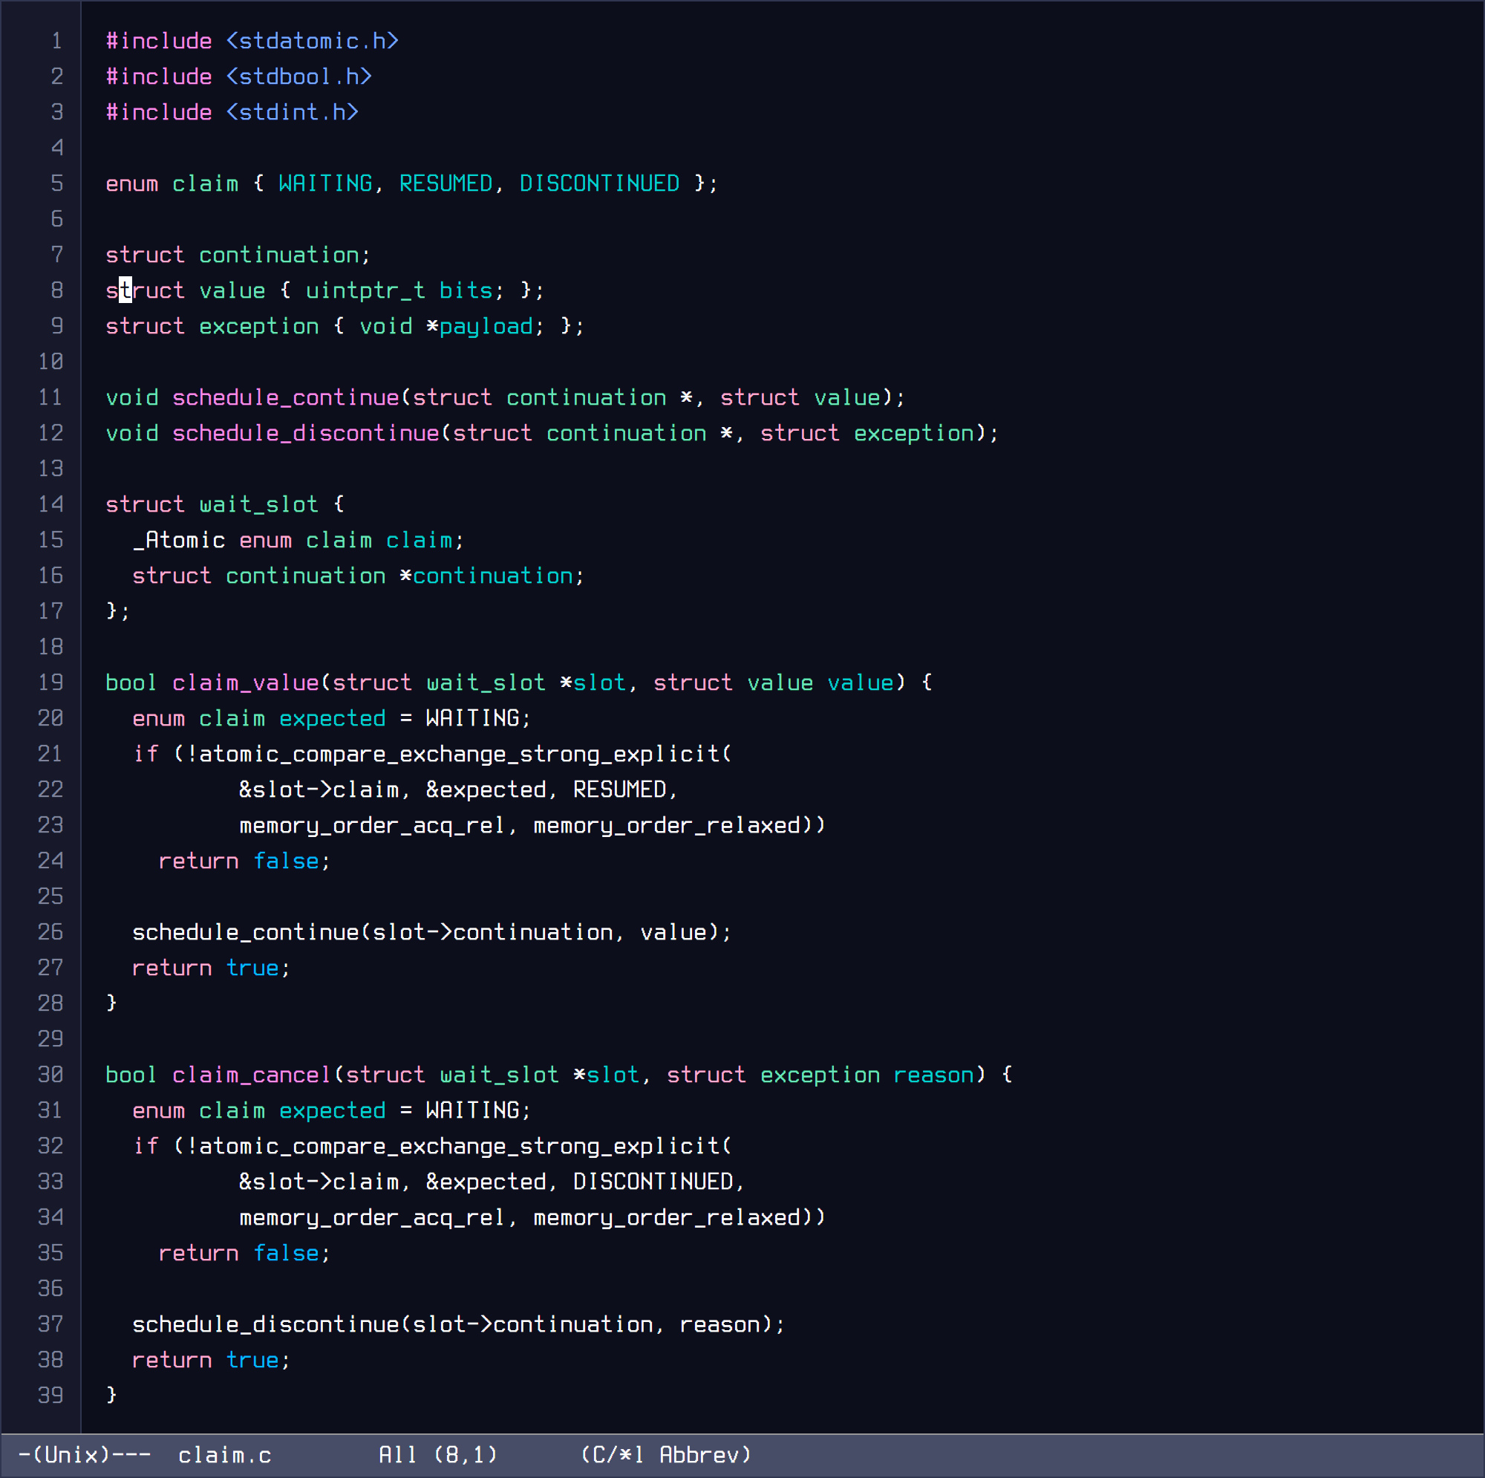Click memory_order_relaxed on line 34
The height and width of the screenshot is (1478, 1485).
pyautogui.click(x=668, y=1218)
